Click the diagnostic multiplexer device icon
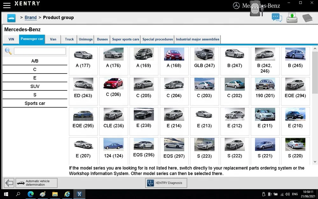The width and height of the screenshot is (318, 199). (256, 9)
